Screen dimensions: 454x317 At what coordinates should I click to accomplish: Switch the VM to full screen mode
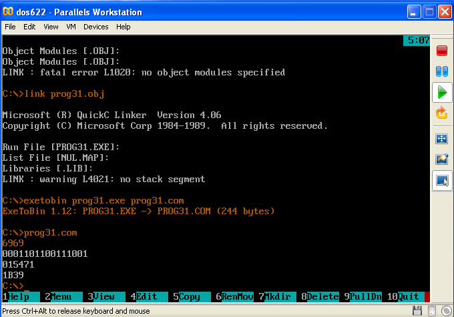click(442, 139)
